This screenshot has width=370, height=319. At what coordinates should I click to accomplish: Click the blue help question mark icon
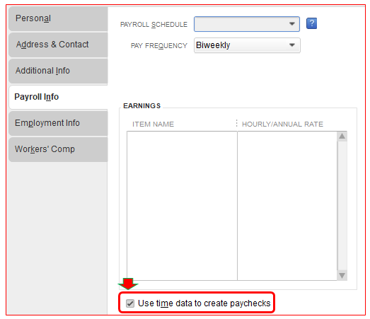click(x=311, y=23)
